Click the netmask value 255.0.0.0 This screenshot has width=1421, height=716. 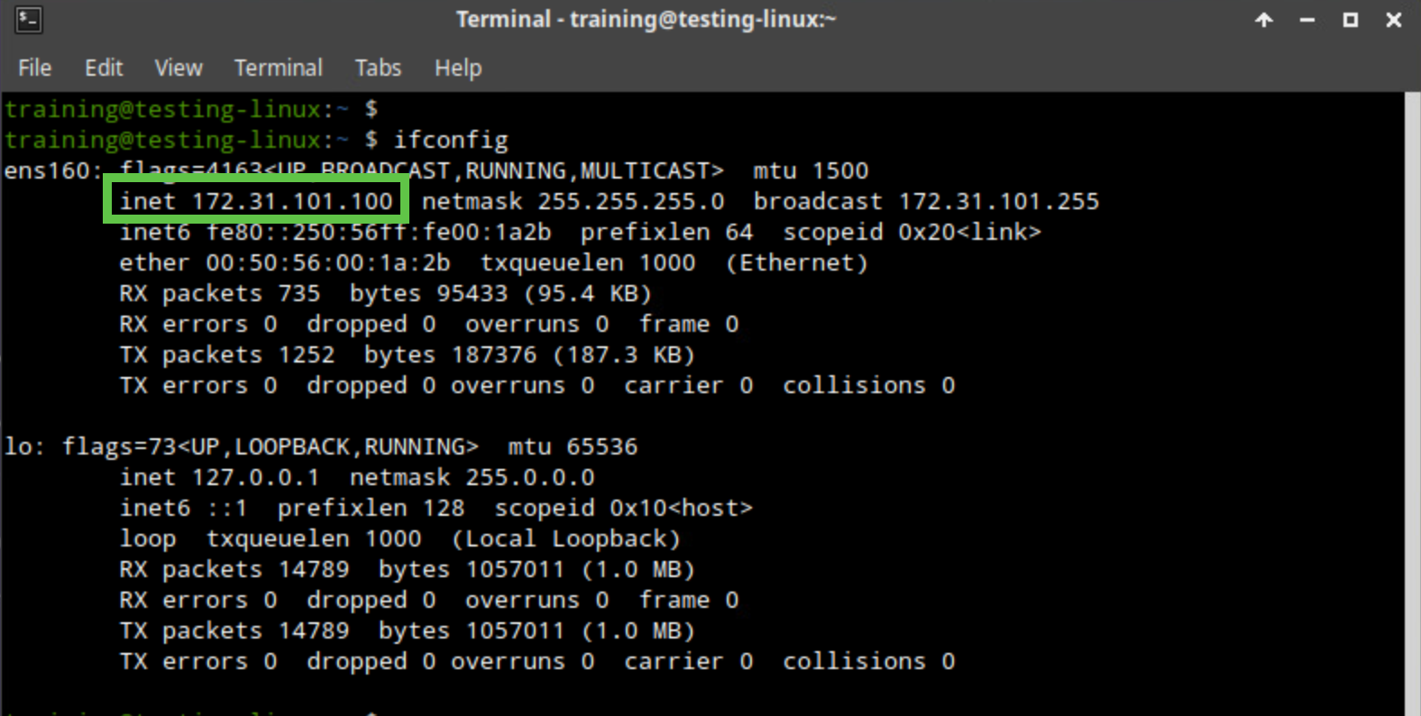tap(530, 477)
